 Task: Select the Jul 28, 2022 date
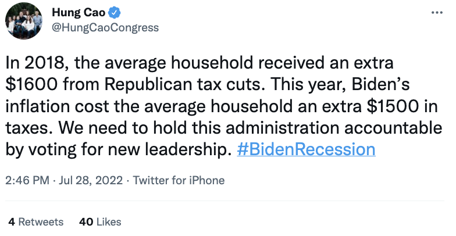(91, 180)
